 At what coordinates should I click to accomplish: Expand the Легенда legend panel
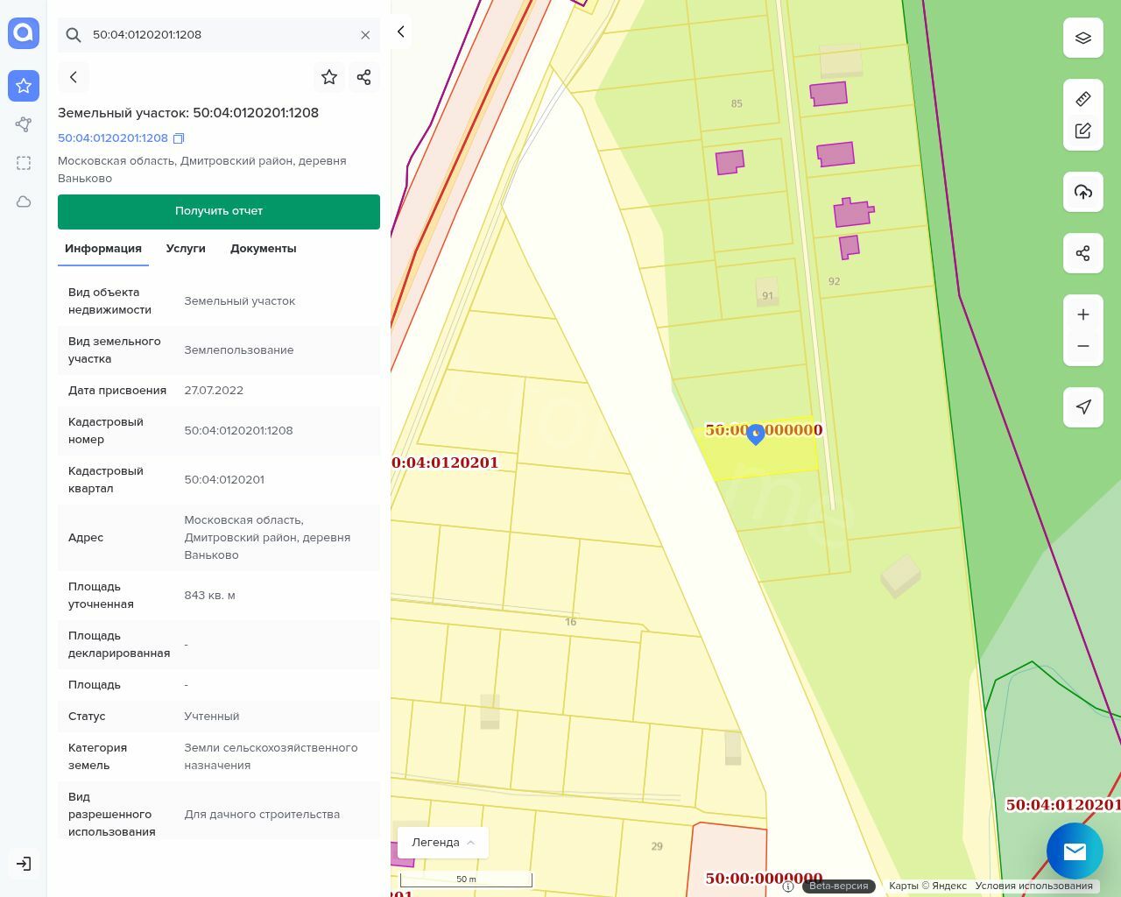443,842
